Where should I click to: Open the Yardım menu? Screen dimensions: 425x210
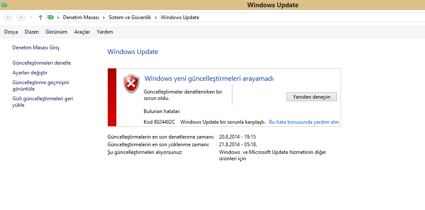(104, 32)
